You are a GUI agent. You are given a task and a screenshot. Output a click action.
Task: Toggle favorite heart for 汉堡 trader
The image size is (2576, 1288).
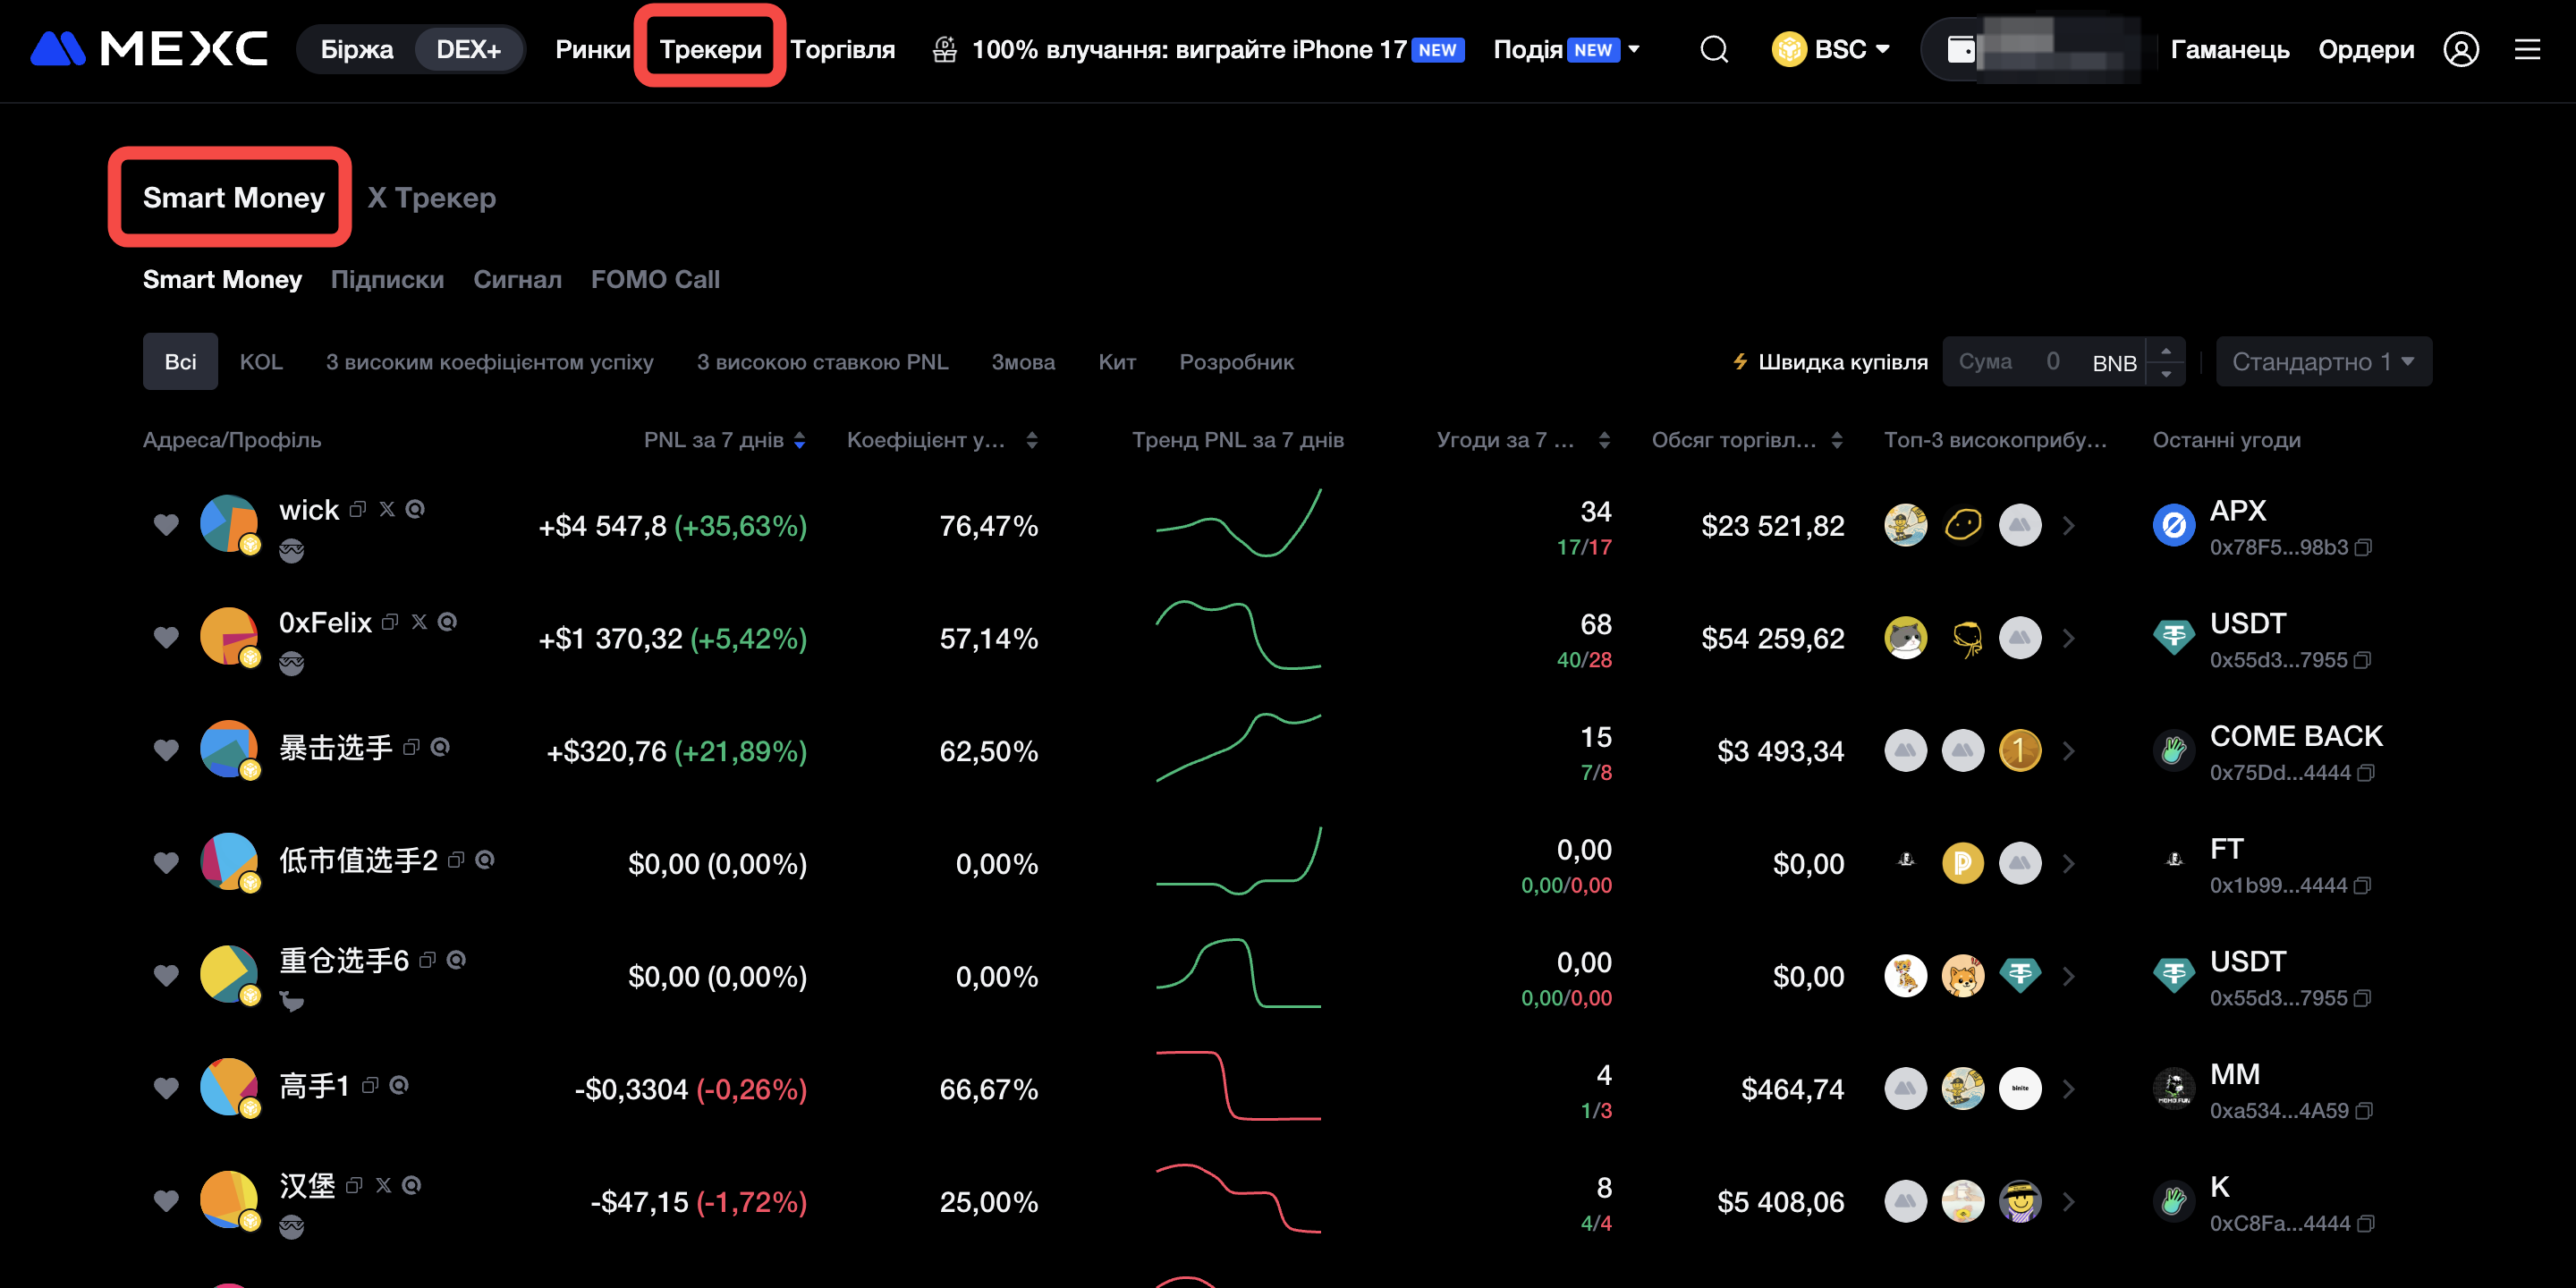click(x=166, y=1200)
